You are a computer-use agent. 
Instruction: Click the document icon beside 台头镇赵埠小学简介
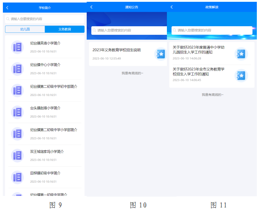tap(17, 112)
